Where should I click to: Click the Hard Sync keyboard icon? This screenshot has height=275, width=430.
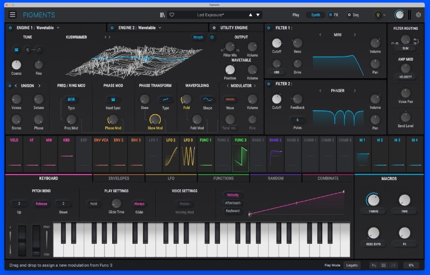click(x=113, y=99)
